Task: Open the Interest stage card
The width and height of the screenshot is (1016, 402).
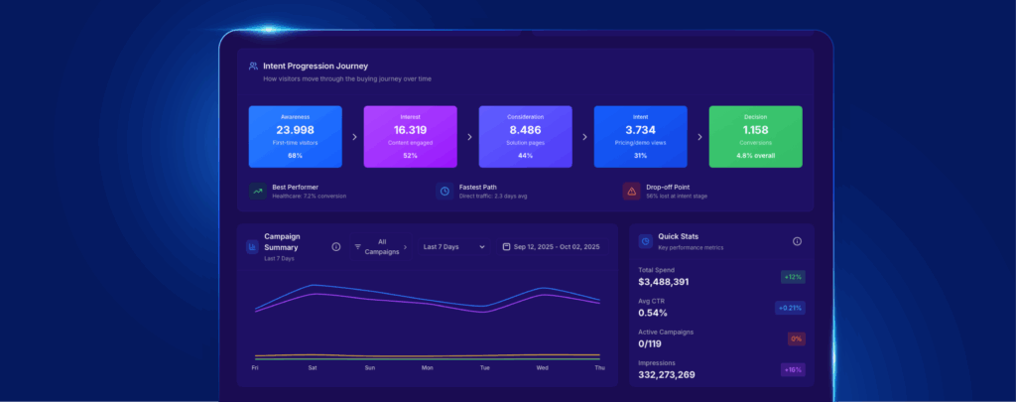Action: (410, 137)
